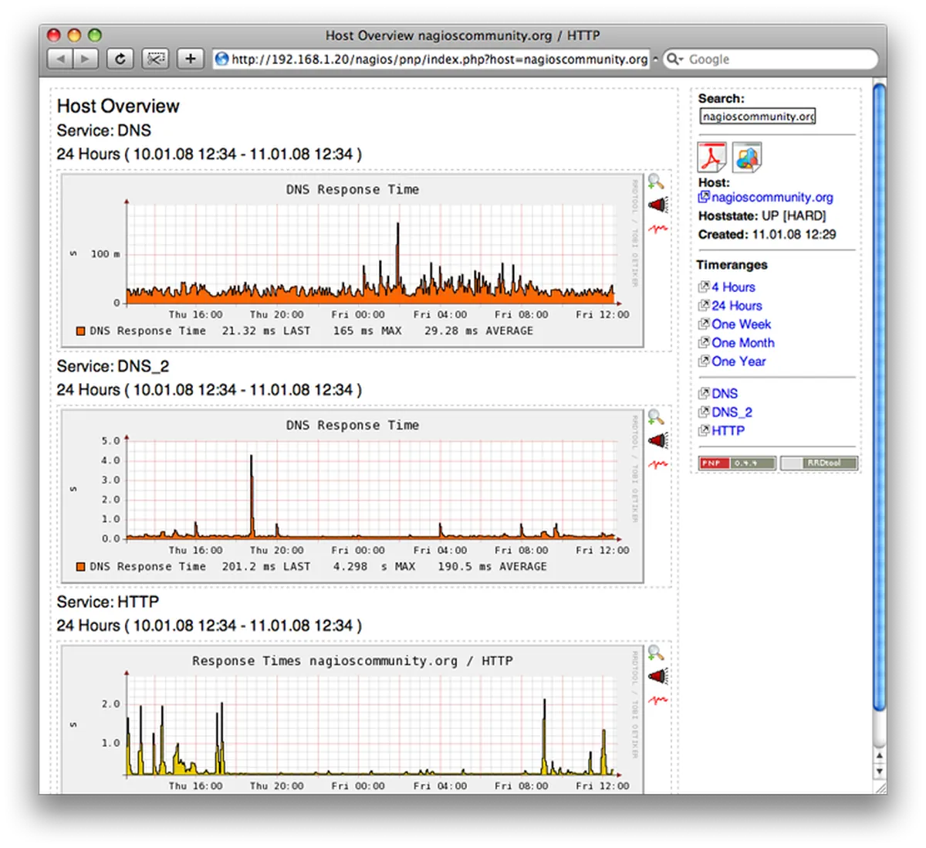
Task: Click "201.2 ms LAST" in DNS_2 legend
Action: tap(266, 567)
